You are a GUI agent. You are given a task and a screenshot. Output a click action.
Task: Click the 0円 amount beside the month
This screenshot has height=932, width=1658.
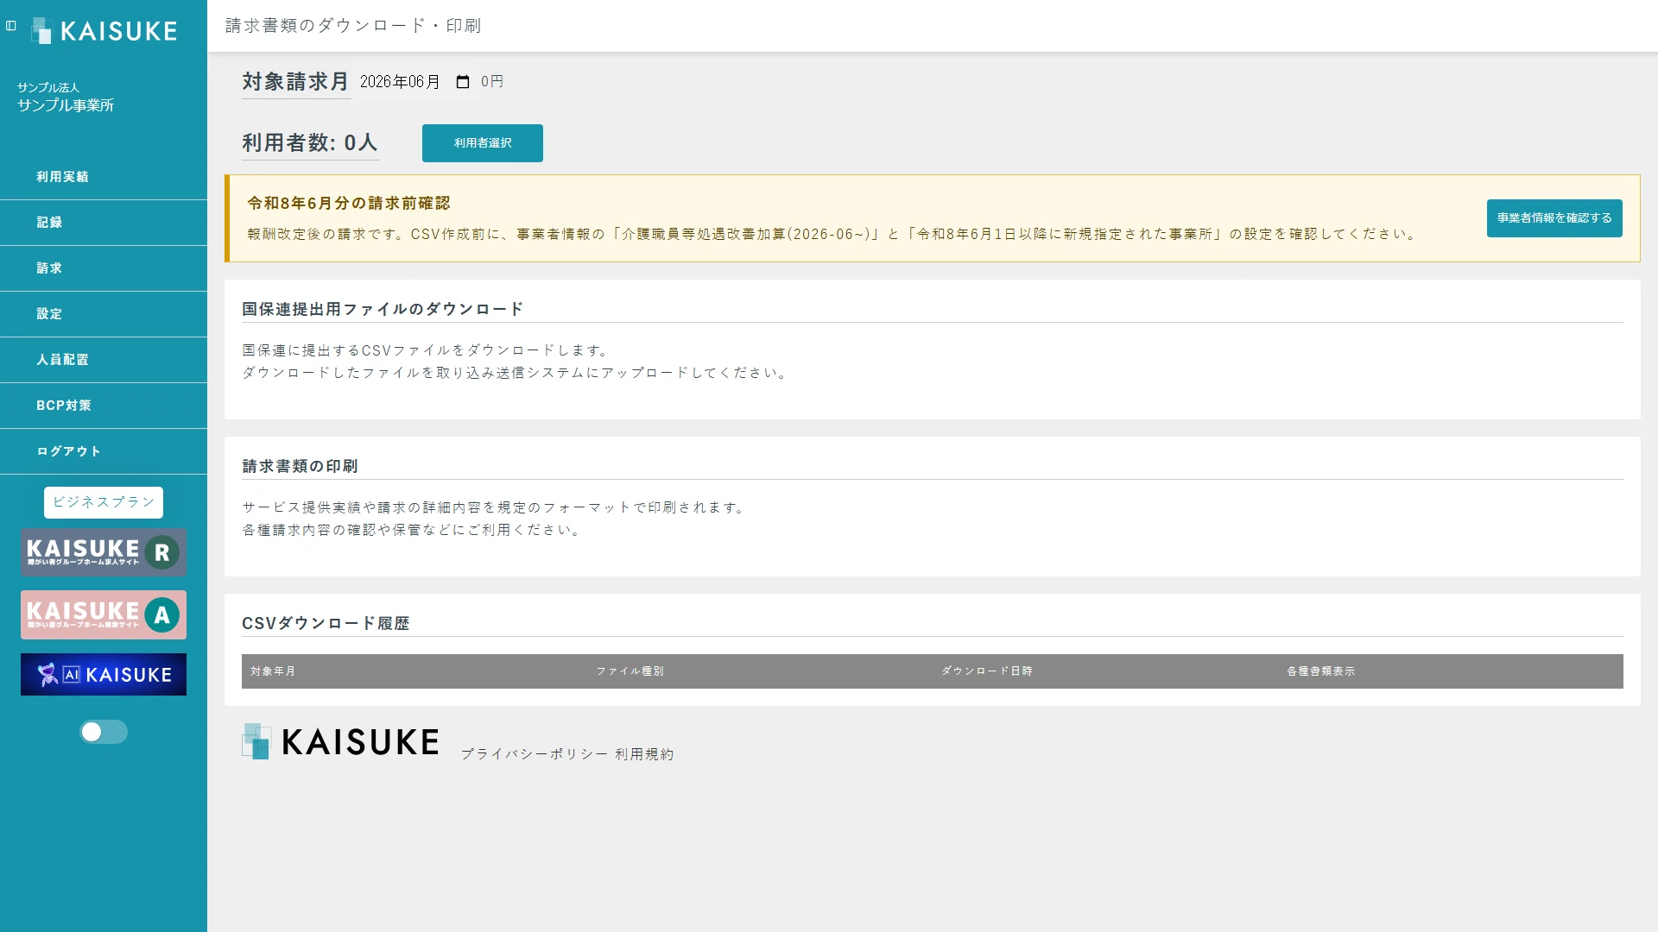[492, 82]
